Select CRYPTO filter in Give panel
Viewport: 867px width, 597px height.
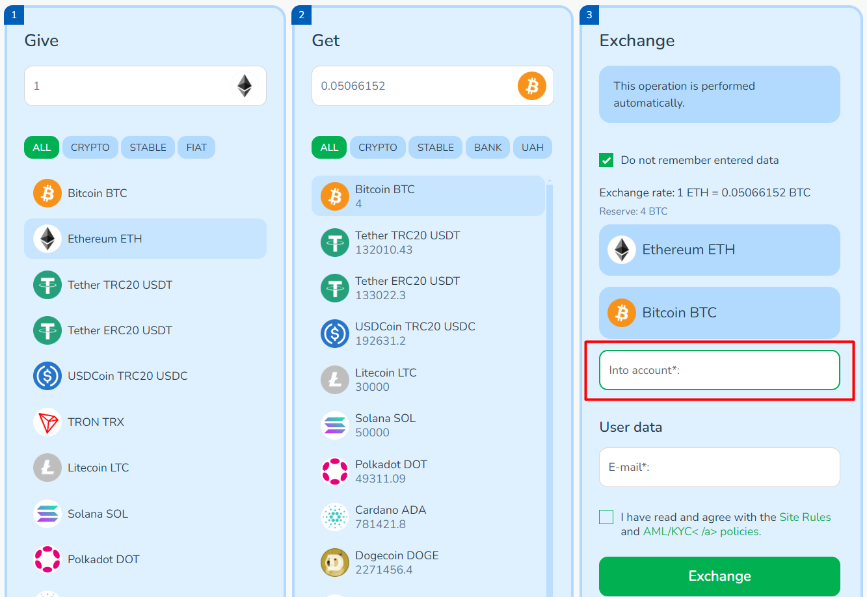click(90, 148)
